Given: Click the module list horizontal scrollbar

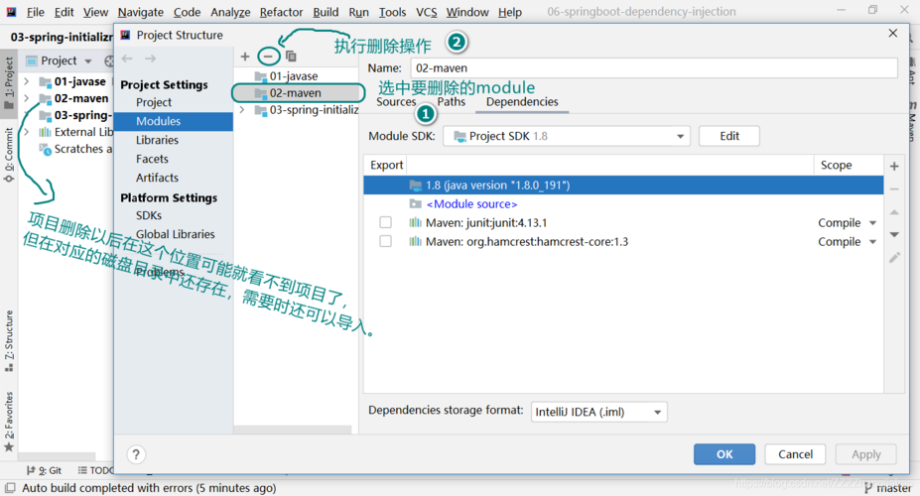Looking at the screenshot, I should coord(292,430).
